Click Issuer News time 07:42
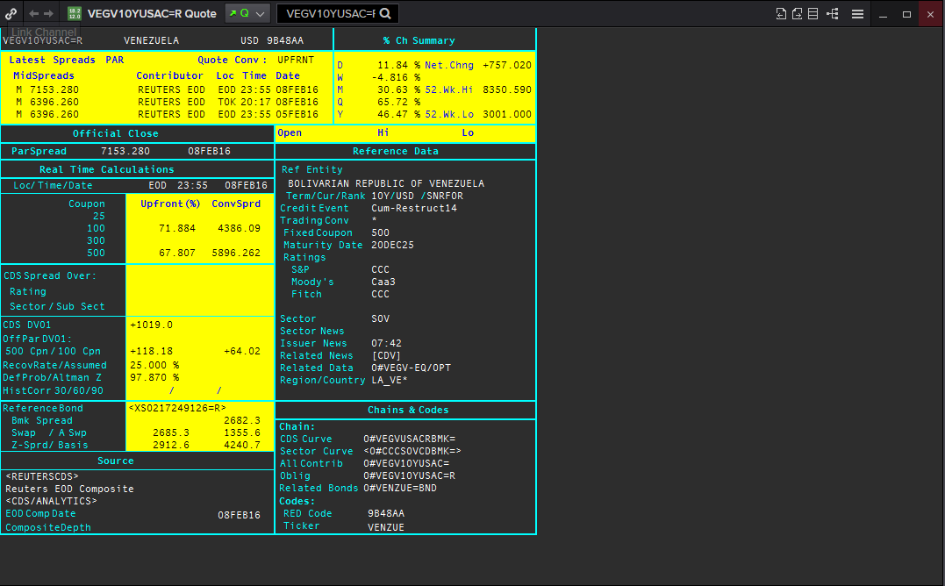The image size is (945, 586). 386,344
